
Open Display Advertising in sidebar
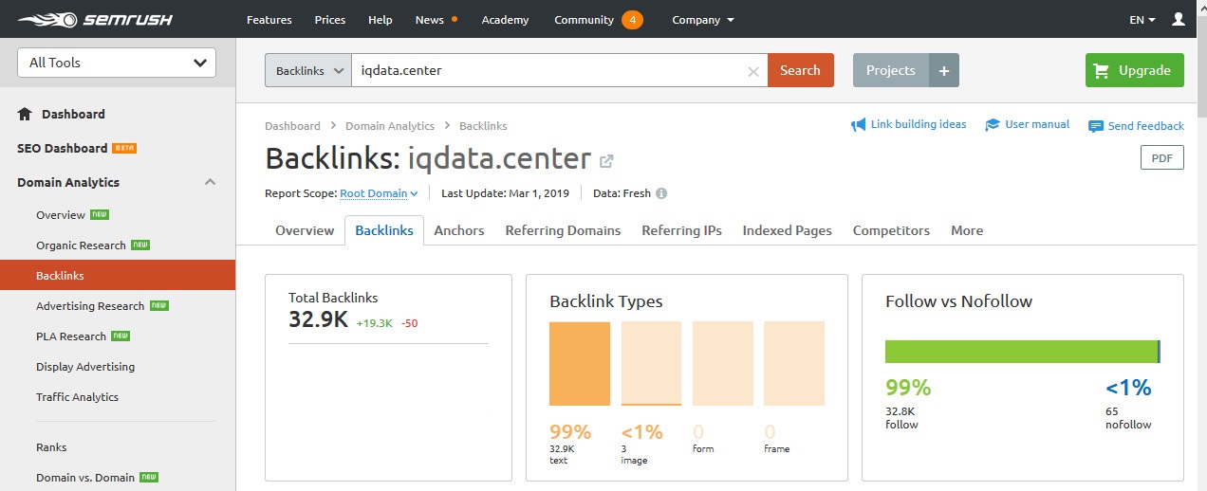point(85,367)
